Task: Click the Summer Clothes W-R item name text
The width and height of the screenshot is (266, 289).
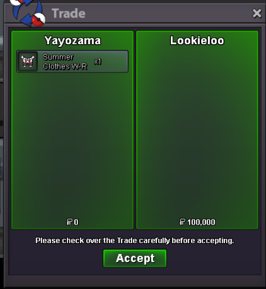Action: coord(65,62)
